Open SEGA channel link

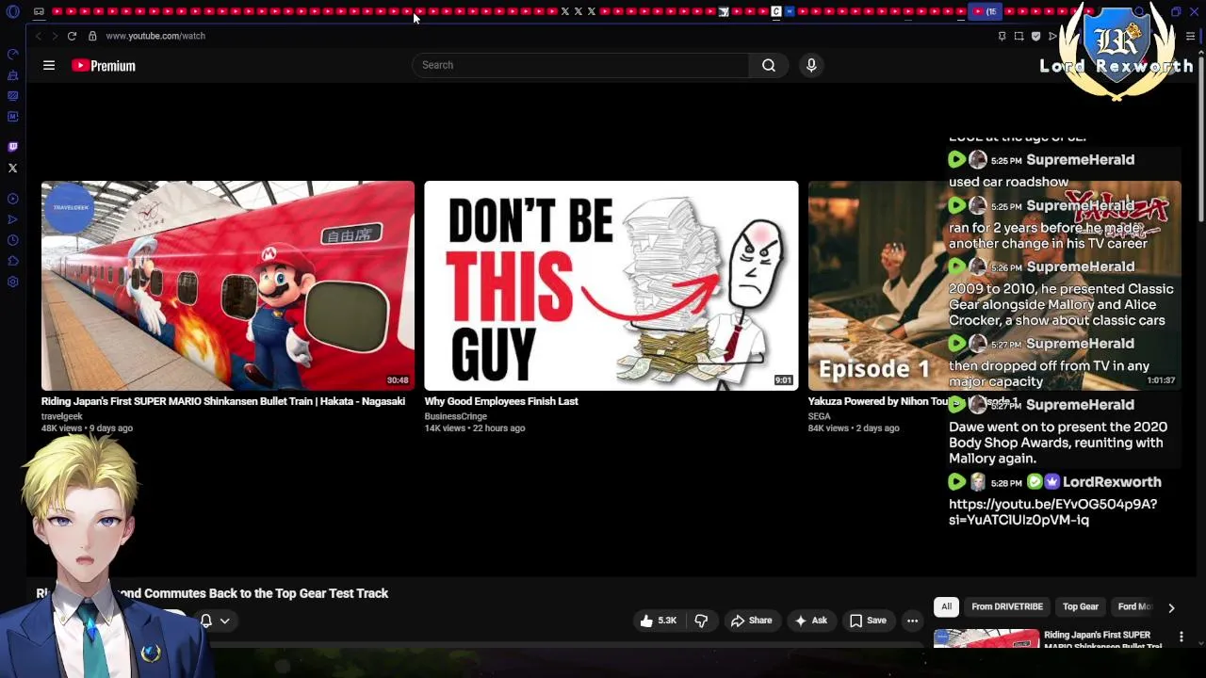[820, 416]
